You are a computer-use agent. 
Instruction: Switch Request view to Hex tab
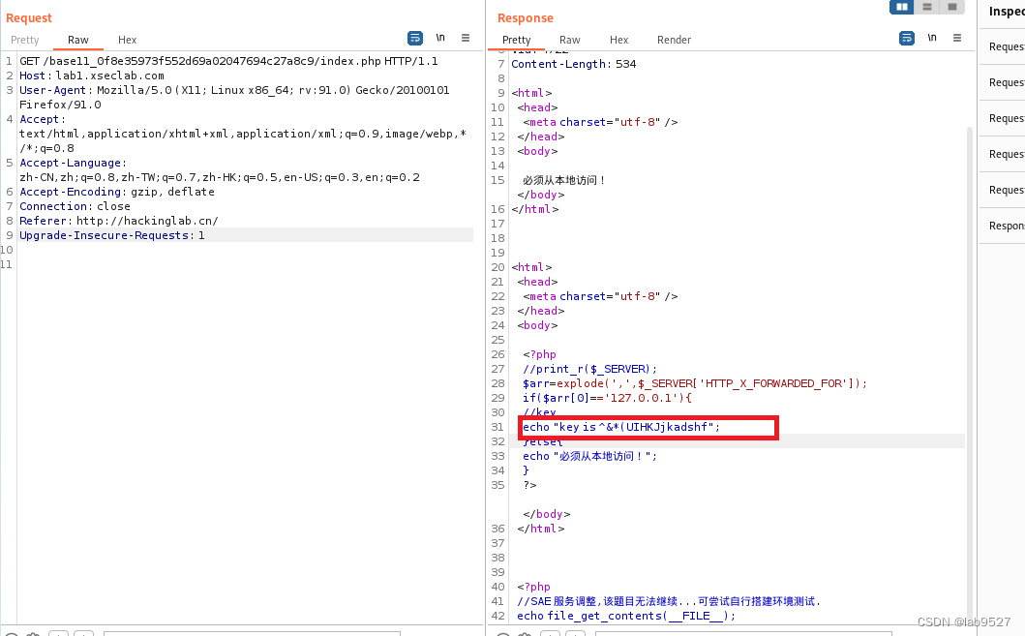coord(128,40)
